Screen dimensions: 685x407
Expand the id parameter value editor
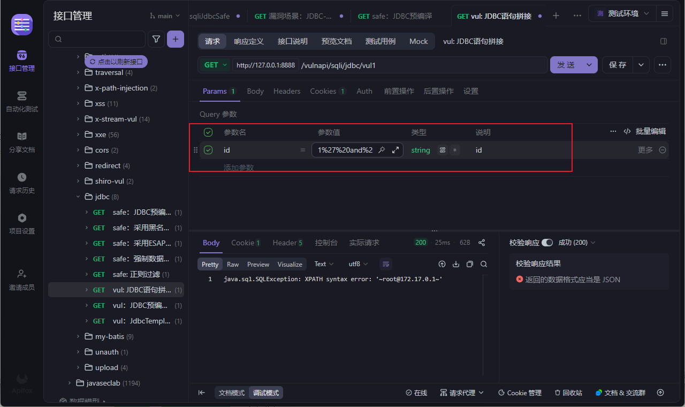395,150
